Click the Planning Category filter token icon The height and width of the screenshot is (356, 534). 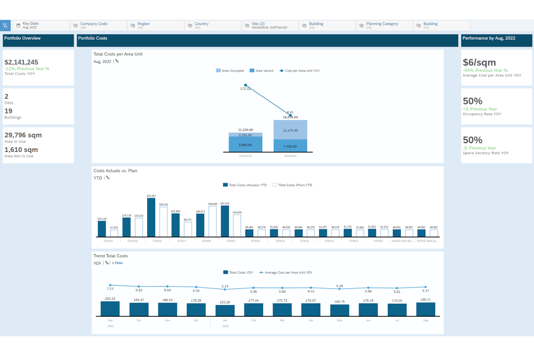[361, 25]
